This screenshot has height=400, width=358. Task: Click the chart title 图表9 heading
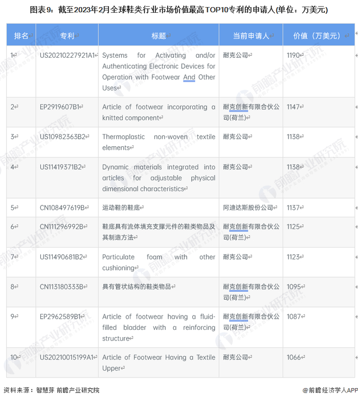pos(179,10)
